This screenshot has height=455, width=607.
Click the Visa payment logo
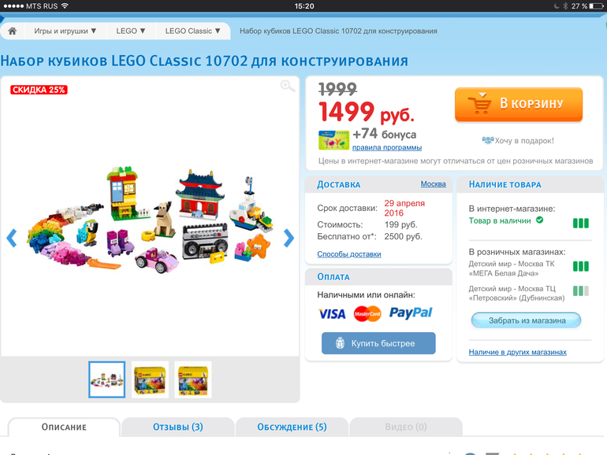tap(332, 314)
